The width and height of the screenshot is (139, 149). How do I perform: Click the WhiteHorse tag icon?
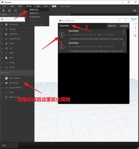[6, 97]
